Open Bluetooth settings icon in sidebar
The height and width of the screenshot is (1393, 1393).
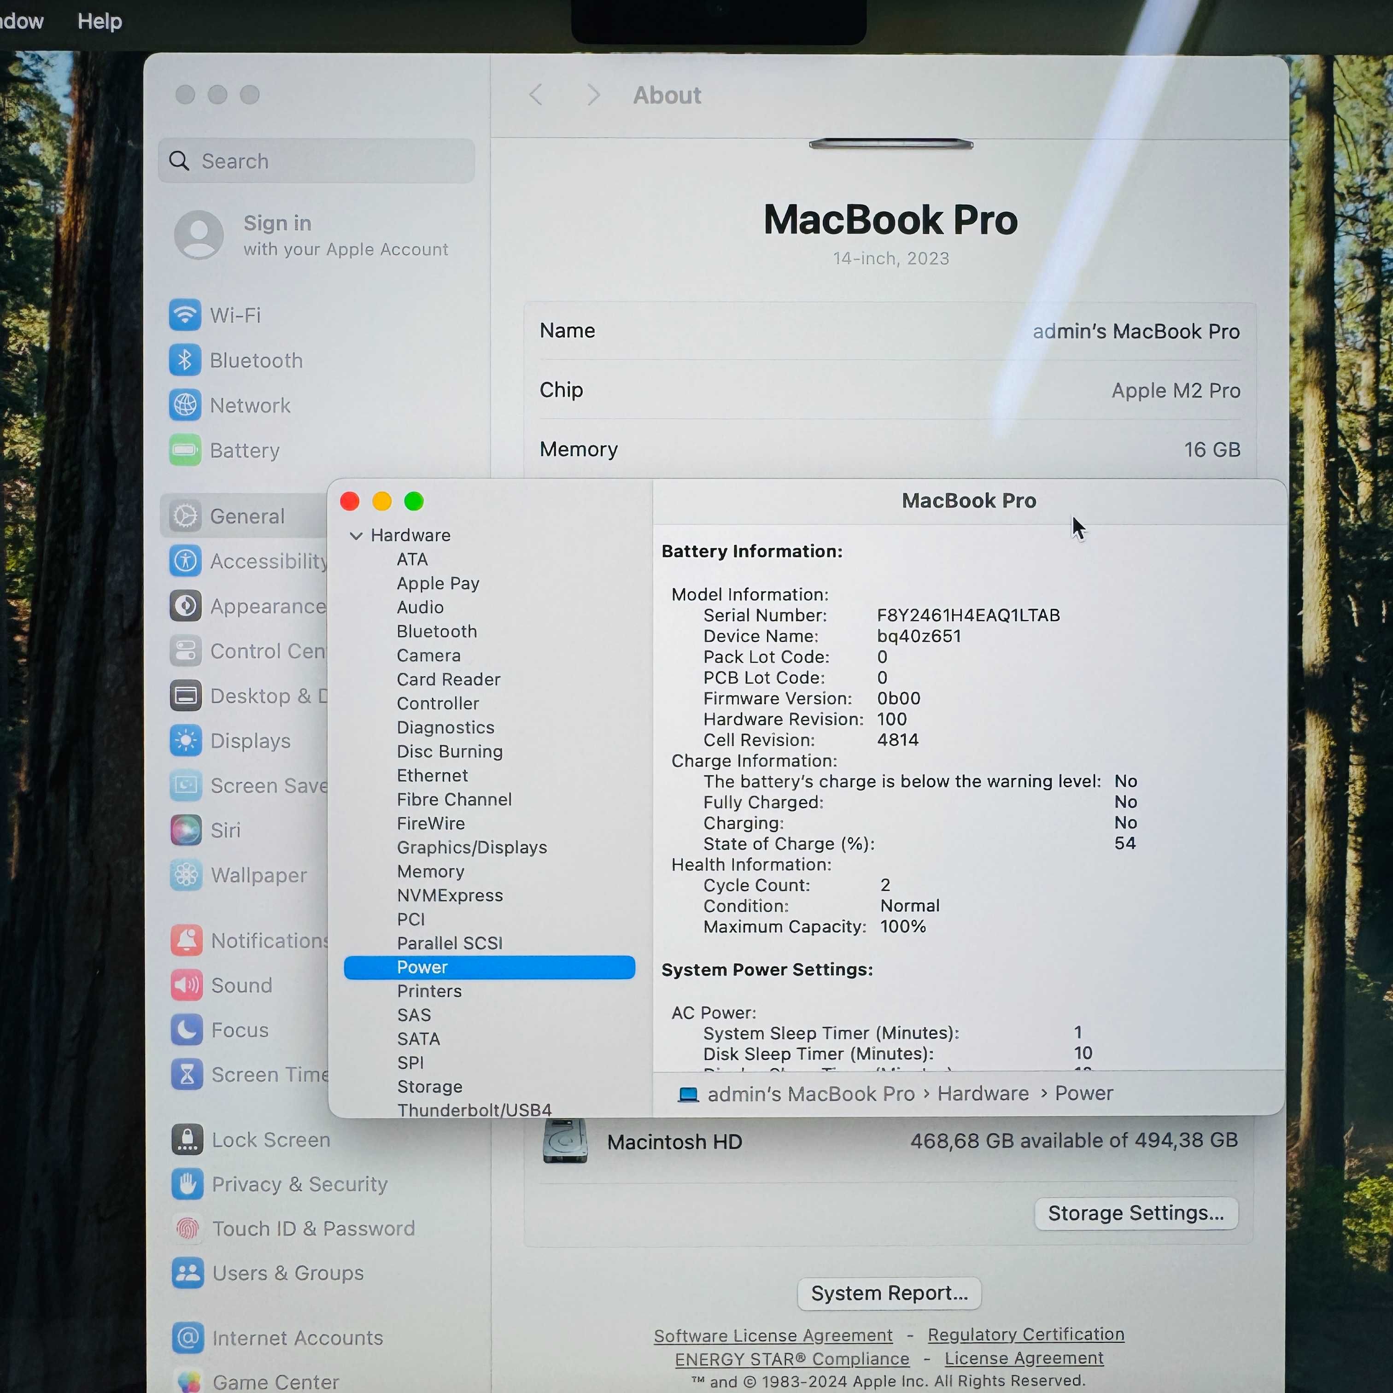point(185,360)
